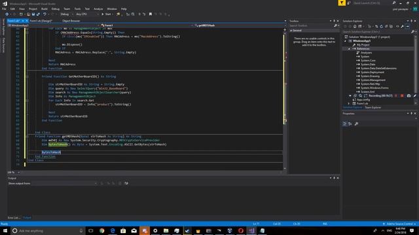419x235 pixels.
Task: Click Cortana Ask me anything box
Action: [48, 230]
